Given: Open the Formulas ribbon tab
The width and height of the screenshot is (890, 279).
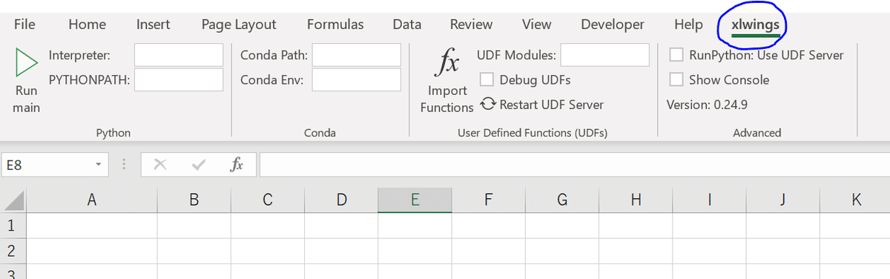Looking at the screenshot, I should [x=335, y=24].
